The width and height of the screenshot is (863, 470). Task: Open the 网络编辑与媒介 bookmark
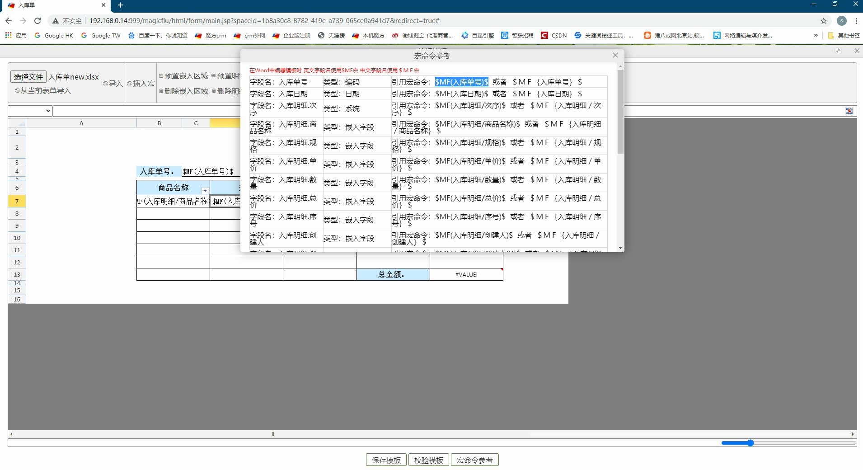(743, 35)
